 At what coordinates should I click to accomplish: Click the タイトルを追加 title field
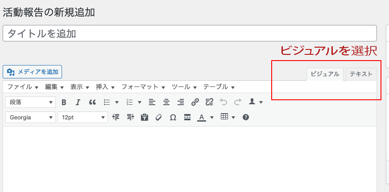(x=190, y=33)
